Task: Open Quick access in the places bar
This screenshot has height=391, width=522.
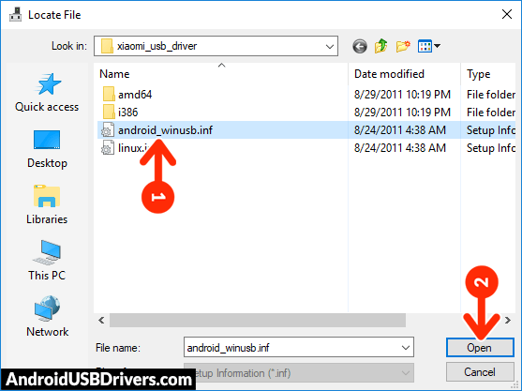Action: click(47, 93)
